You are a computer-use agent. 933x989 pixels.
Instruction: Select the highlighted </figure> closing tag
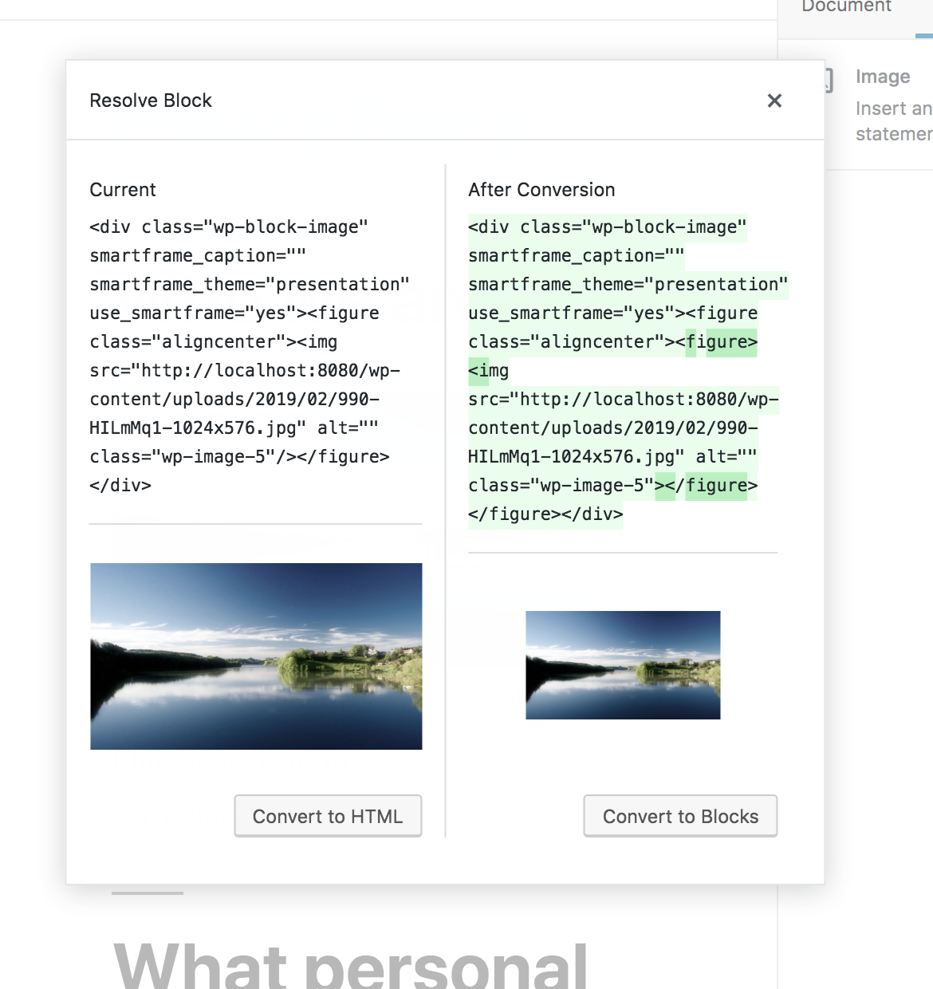[x=715, y=486]
